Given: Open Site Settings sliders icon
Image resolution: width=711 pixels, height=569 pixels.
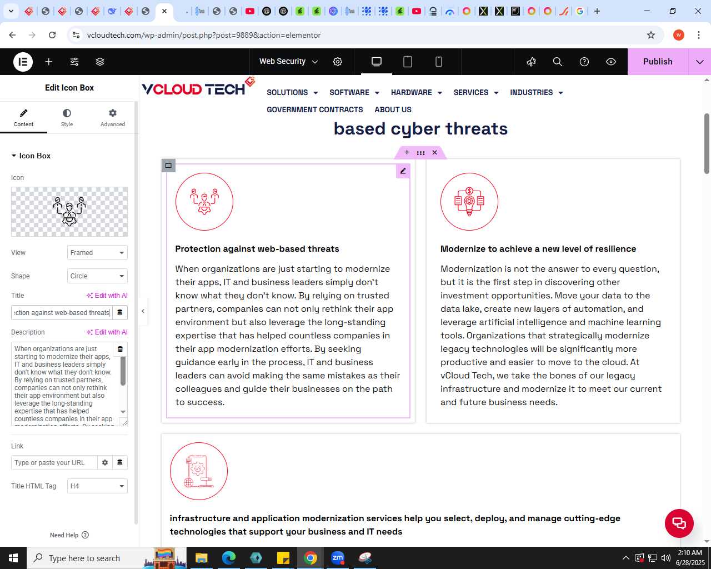Looking at the screenshot, I should tap(74, 62).
